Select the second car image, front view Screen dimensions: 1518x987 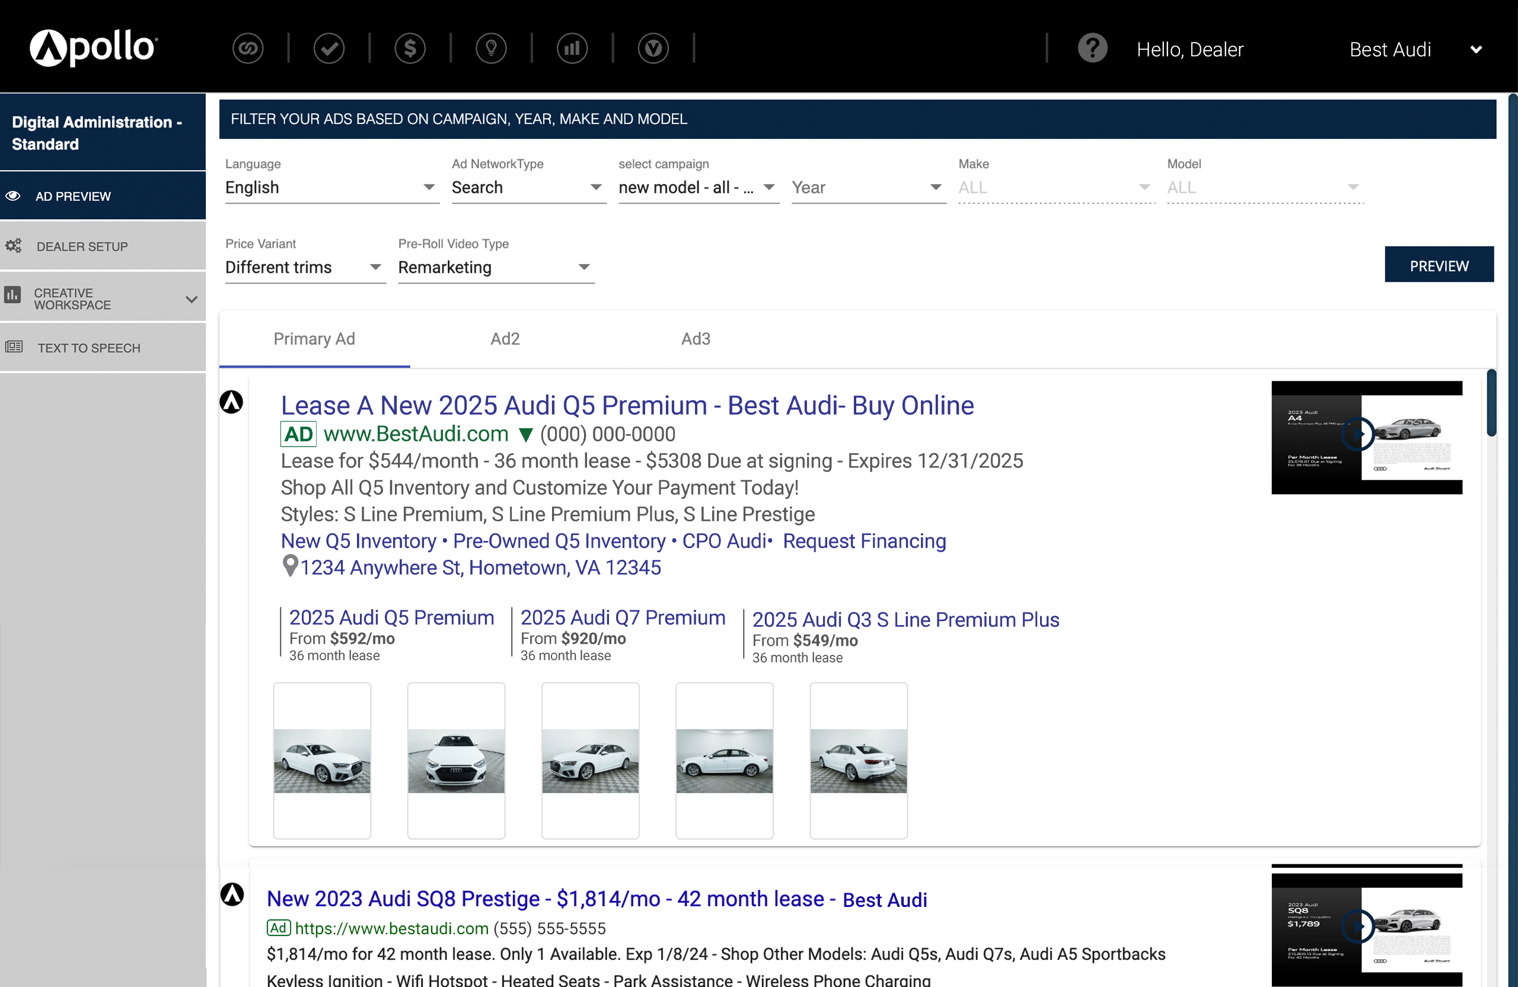click(456, 760)
